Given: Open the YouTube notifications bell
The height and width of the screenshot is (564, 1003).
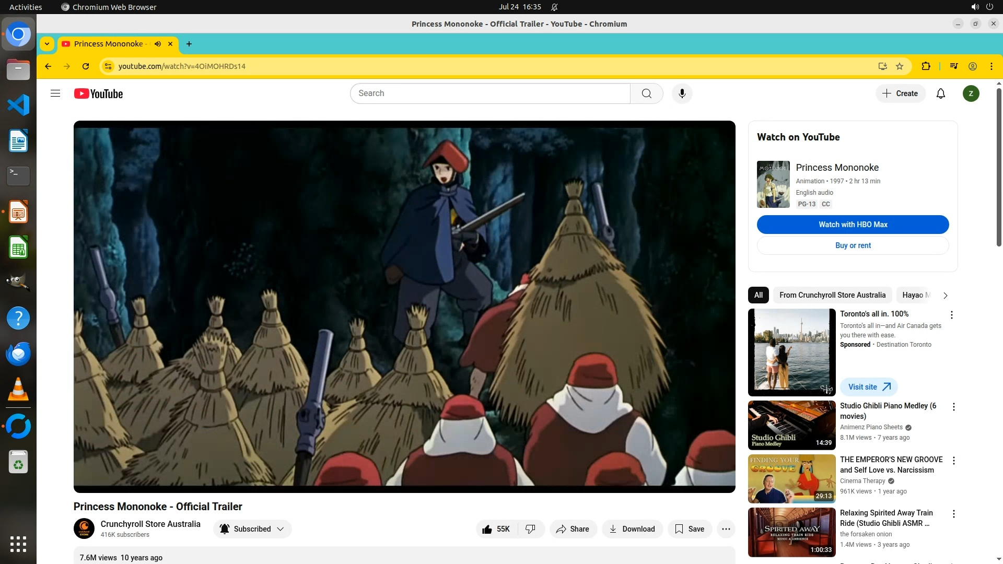Looking at the screenshot, I should coord(940,93).
